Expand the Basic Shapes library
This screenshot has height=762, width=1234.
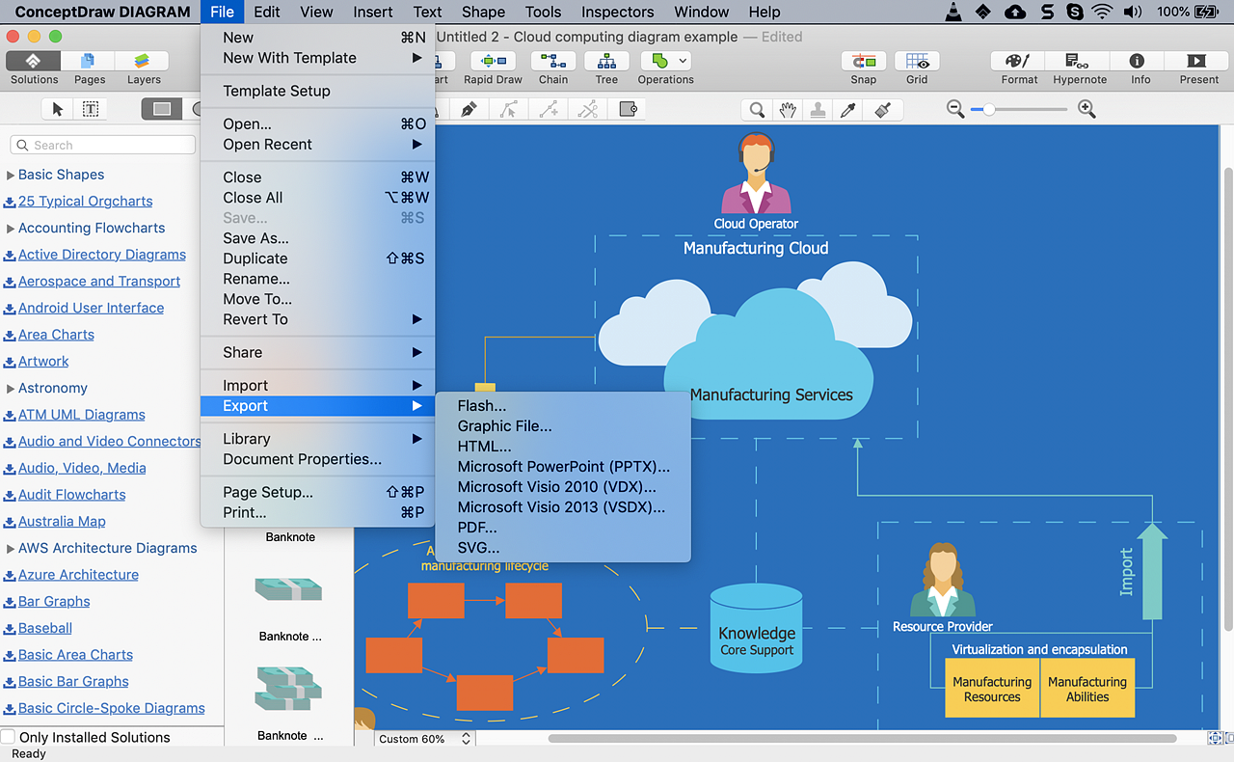coord(11,176)
